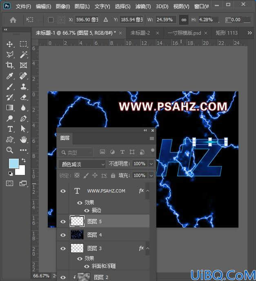Select the Path Selection tool
The width and height of the screenshot is (256, 281).
point(23,129)
